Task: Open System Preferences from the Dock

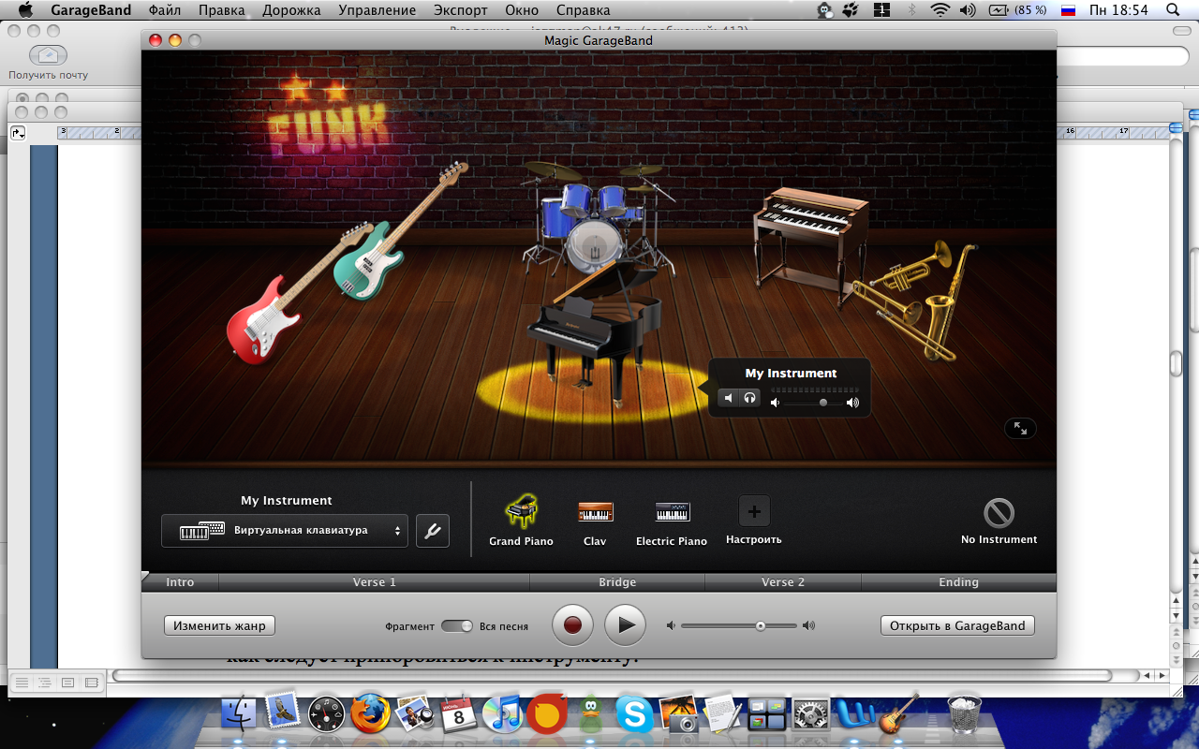Action: (x=810, y=715)
